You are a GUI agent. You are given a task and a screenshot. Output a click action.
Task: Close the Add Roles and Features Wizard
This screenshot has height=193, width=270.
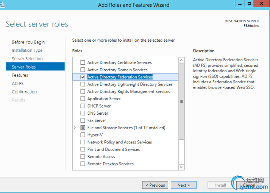tap(262, 3)
